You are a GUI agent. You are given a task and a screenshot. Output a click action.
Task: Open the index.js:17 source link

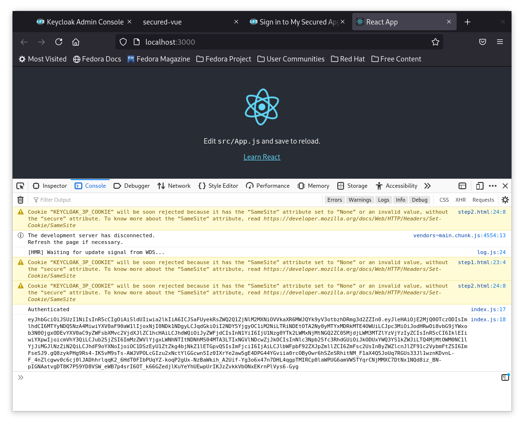(x=488, y=310)
